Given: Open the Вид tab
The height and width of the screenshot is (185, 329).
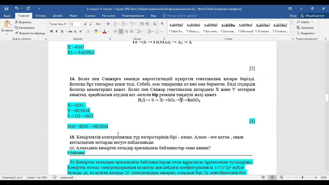Looking at the screenshot, I should tap(153, 16).
